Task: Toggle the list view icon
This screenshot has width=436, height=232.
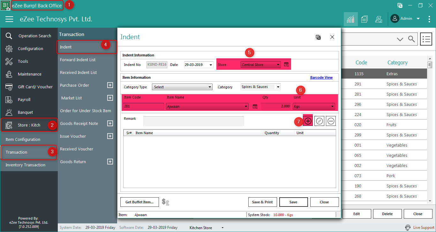Action: [x=426, y=39]
